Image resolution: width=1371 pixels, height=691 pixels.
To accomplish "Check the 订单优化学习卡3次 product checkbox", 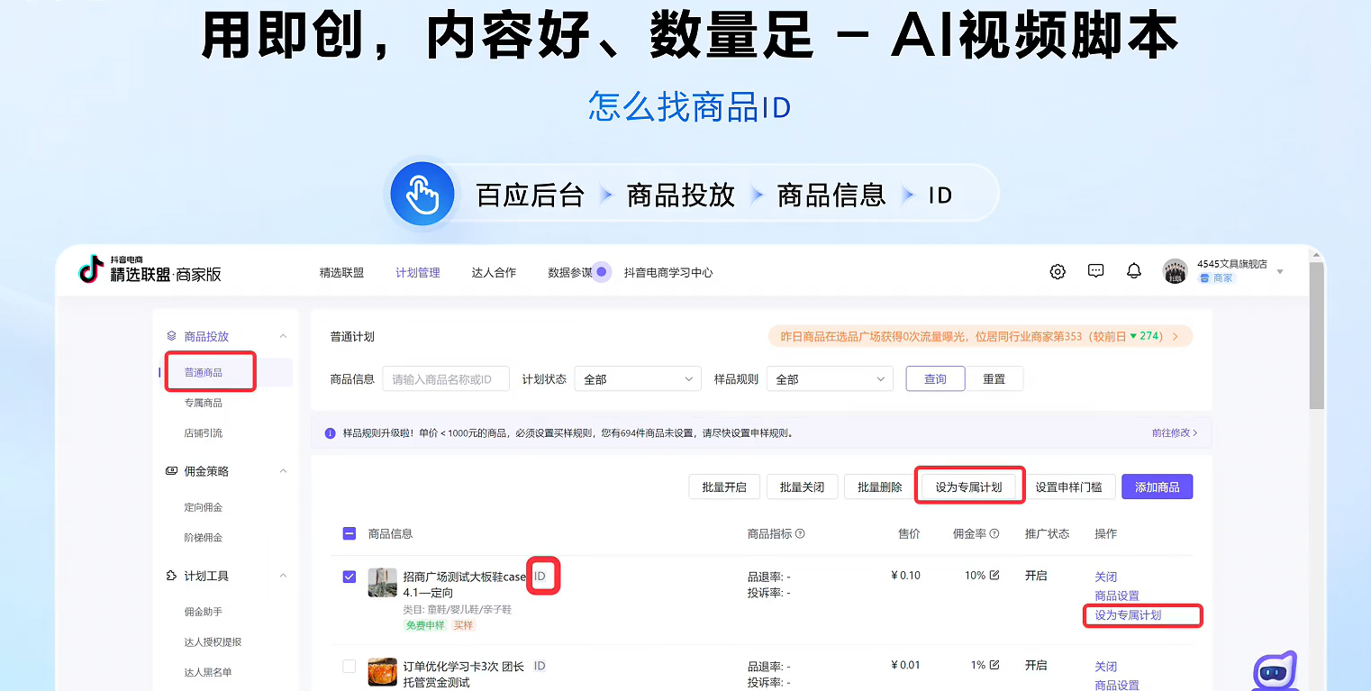I will (x=350, y=666).
